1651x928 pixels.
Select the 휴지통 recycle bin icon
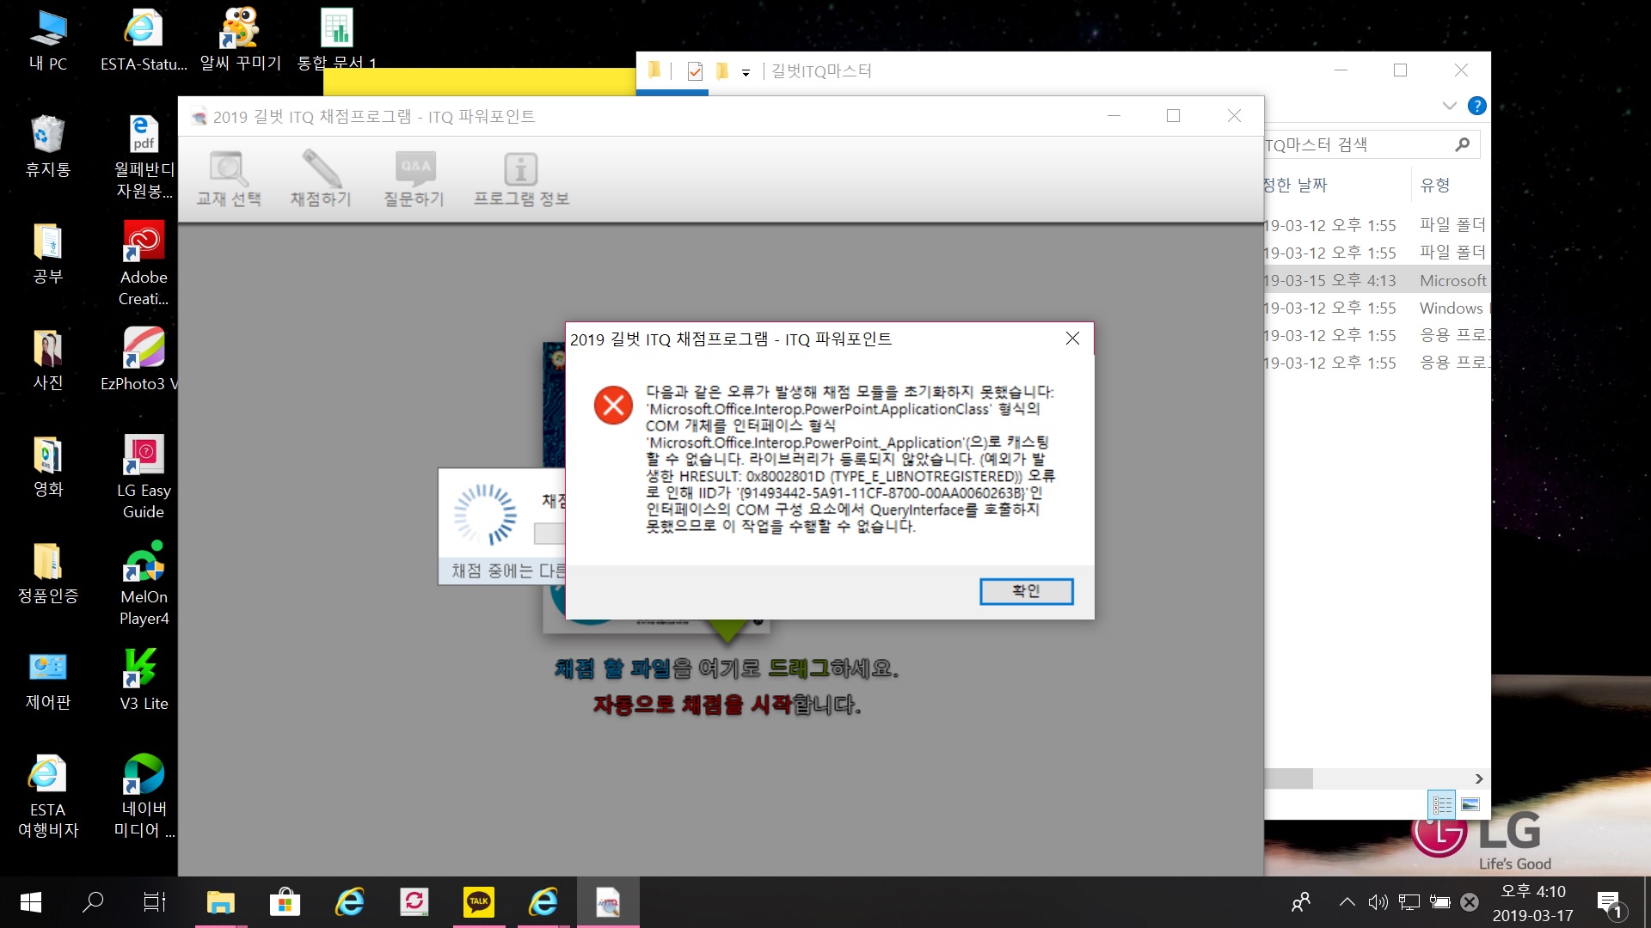[x=48, y=146]
